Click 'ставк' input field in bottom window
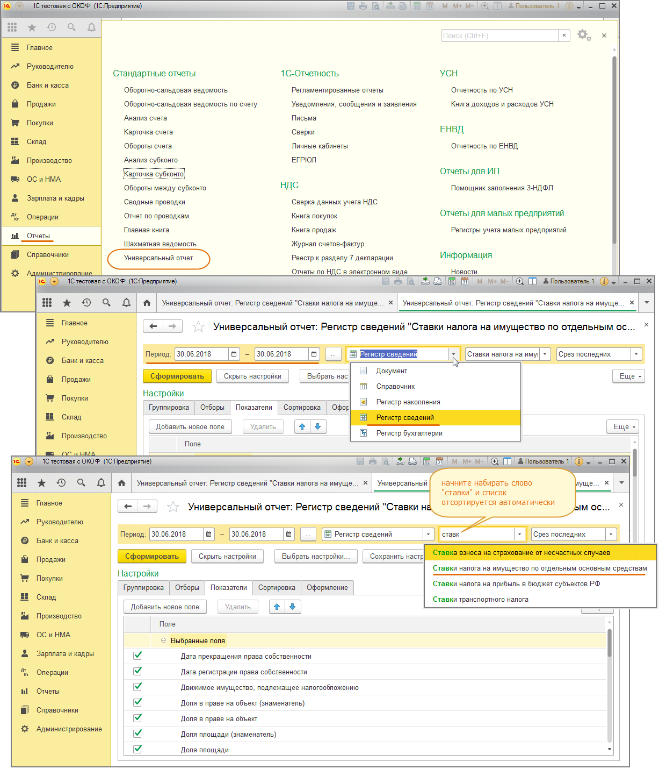 477,534
